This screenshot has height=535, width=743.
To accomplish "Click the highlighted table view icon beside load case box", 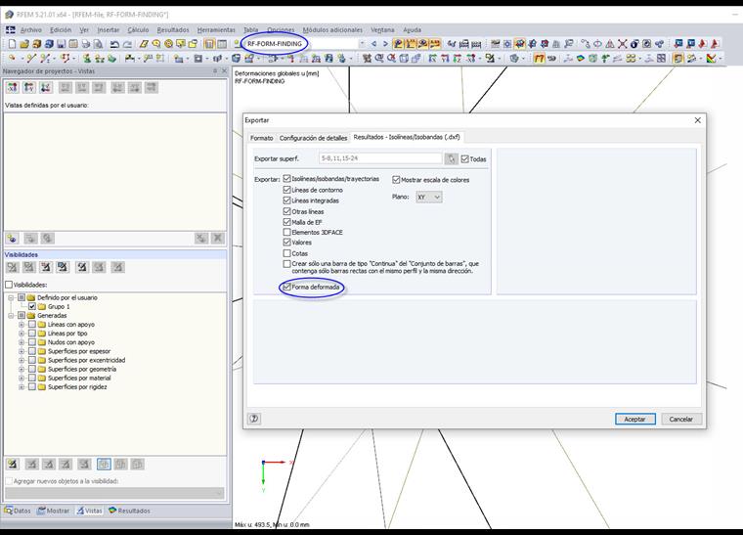I will [209, 44].
